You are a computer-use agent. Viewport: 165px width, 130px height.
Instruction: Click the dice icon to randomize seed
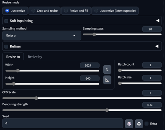click(129, 124)
